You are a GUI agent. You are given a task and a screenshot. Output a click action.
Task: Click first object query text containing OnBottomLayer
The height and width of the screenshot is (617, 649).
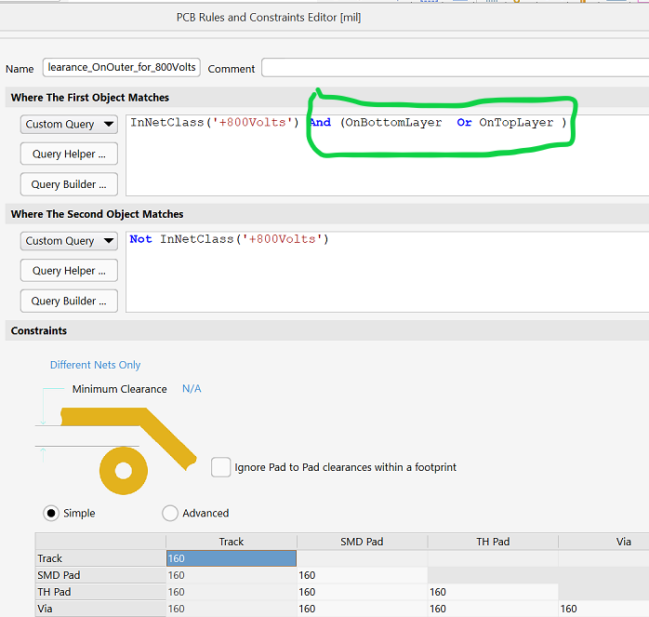(348, 123)
